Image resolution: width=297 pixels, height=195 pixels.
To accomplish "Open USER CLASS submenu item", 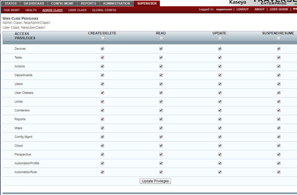I will click(x=77, y=10).
